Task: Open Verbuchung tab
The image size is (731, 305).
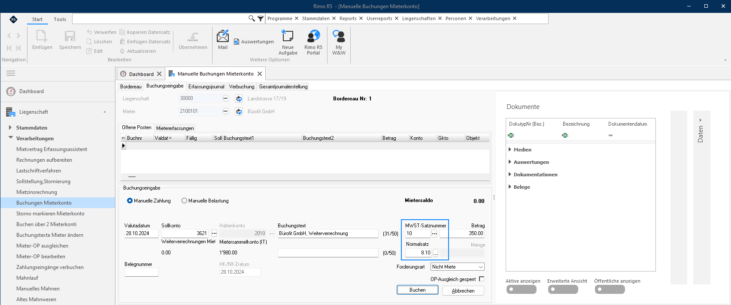Action: [242, 87]
